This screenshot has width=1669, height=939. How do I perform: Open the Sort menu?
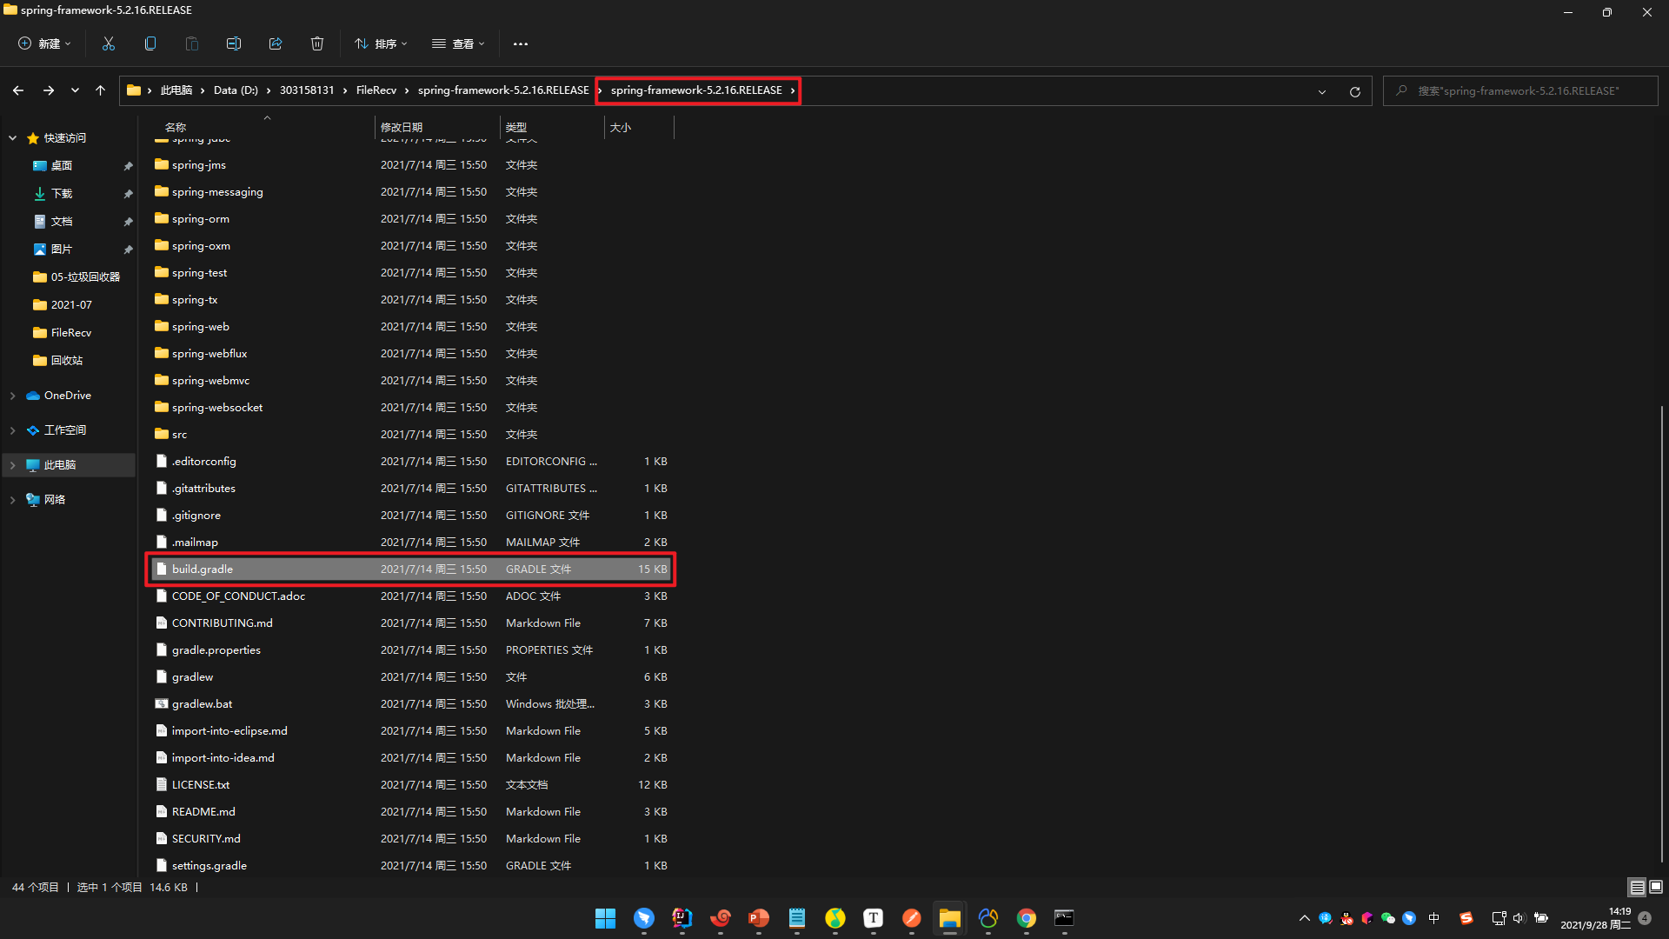point(381,43)
